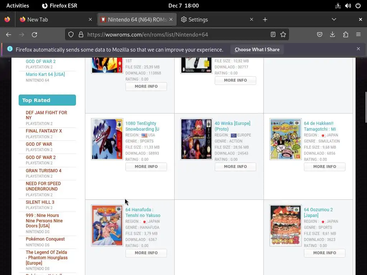Open network status icon in top bar
This screenshot has width=367, height=275.
[338, 6]
